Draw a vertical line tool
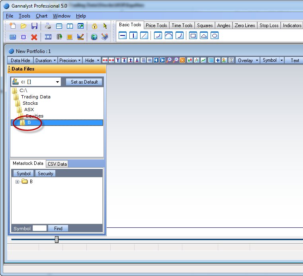 (133, 35)
